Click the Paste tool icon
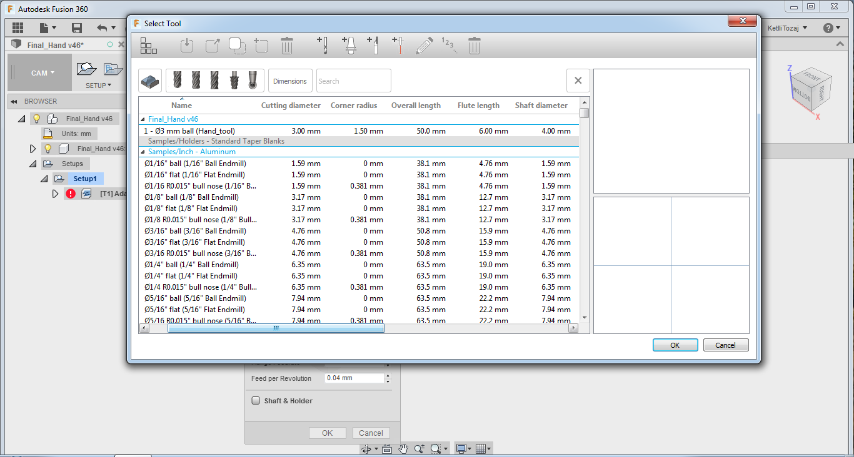This screenshot has height=457, width=854. (x=261, y=46)
